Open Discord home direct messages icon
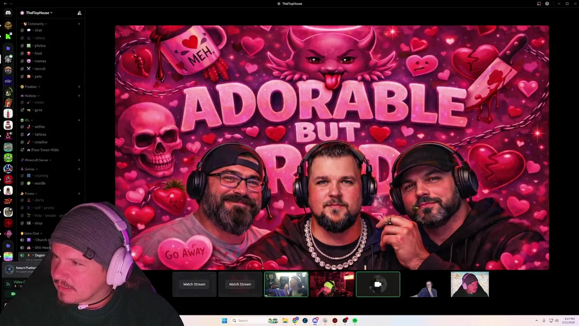579x326 pixels. pyautogui.click(x=8, y=13)
